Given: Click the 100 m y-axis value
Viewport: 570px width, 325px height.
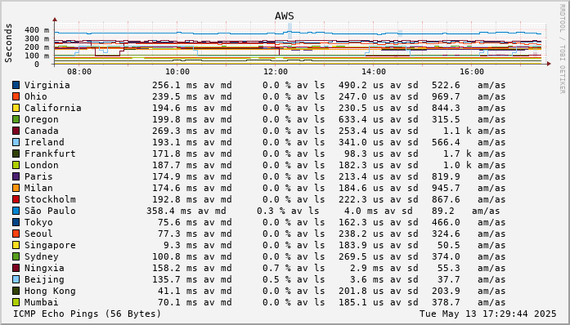Looking at the screenshot, I should pyautogui.click(x=37, y=56).
